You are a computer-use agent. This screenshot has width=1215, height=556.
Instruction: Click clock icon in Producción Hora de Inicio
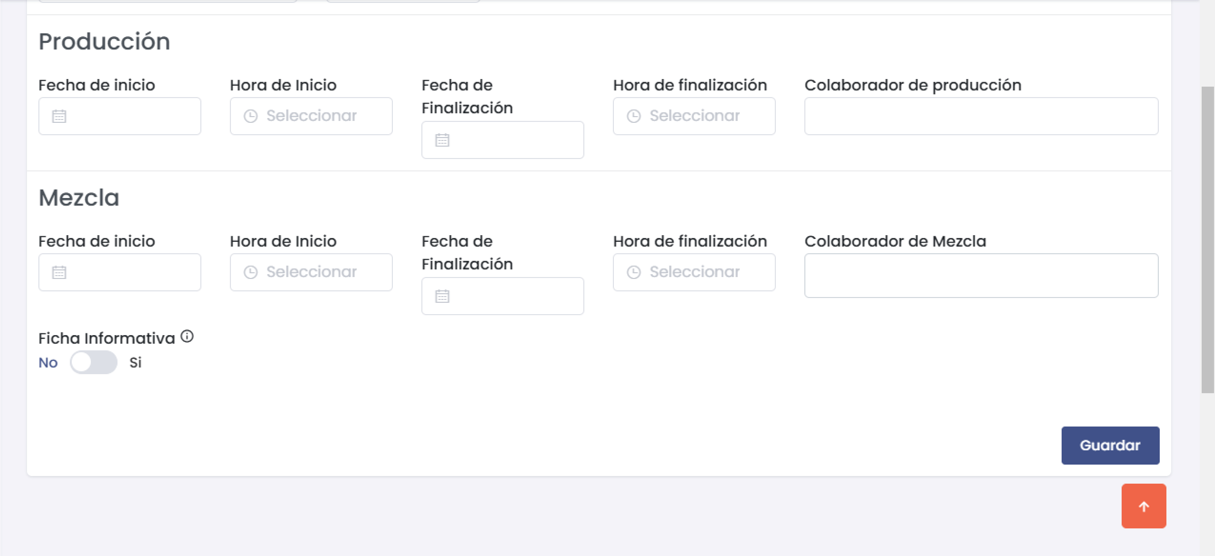(x=251, y=116)
